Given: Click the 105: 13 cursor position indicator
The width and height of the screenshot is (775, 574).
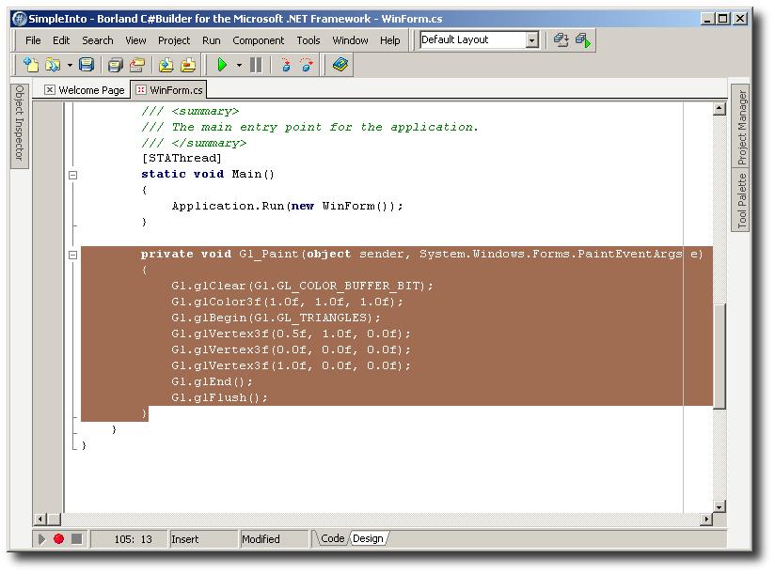Looking at the screenshot, I should click(x=131, y=539).
